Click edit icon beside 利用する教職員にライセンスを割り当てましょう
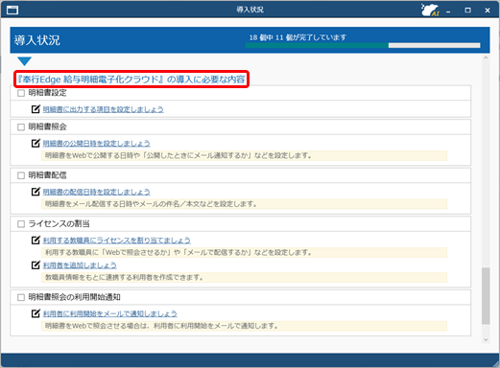This screenshot has width=500, height=368. (x=36, y=240)
